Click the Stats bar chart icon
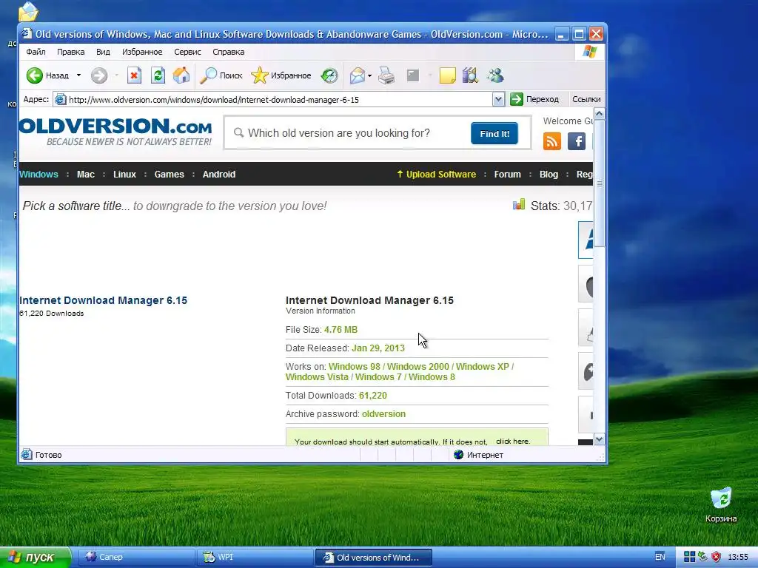This screenshot has height=568, width=758. (x=519, y=204)
